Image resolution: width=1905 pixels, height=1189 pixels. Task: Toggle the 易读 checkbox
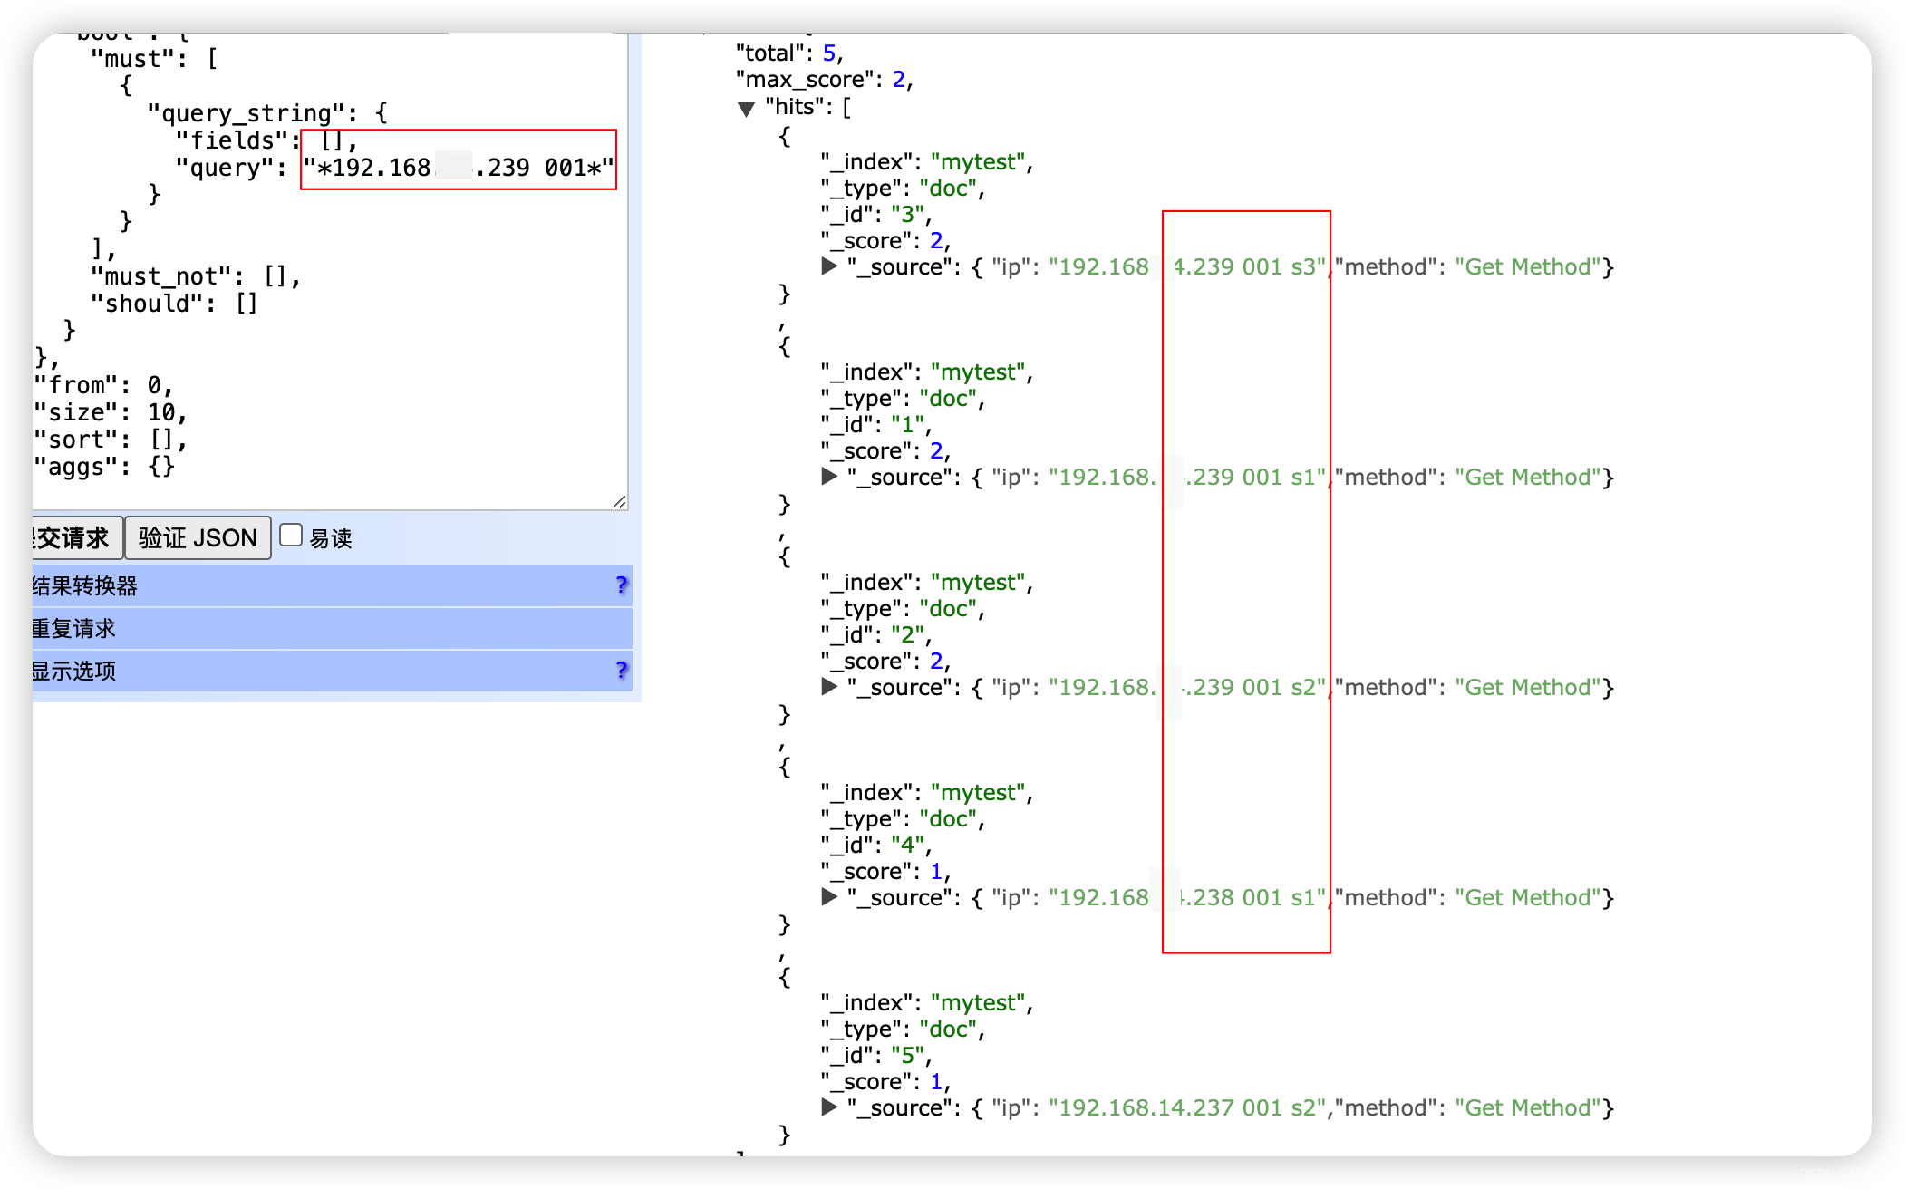(x=291, y=536)
